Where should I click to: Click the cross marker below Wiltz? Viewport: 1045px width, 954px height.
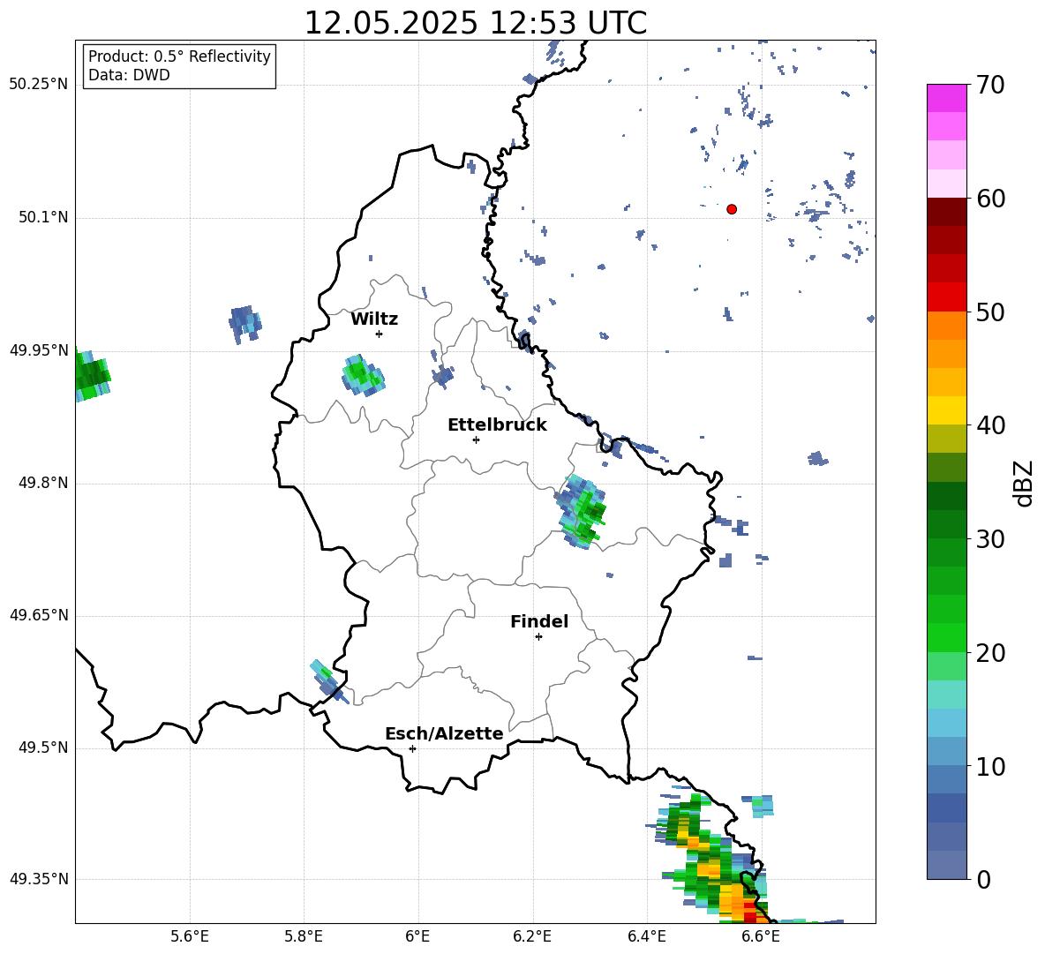click(x=380, y=334)
